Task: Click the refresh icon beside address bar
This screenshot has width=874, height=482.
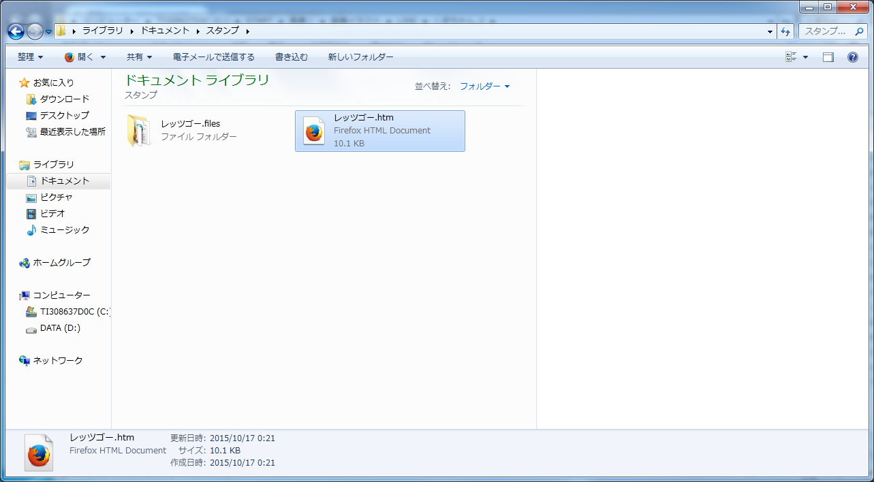Action: 785,31
